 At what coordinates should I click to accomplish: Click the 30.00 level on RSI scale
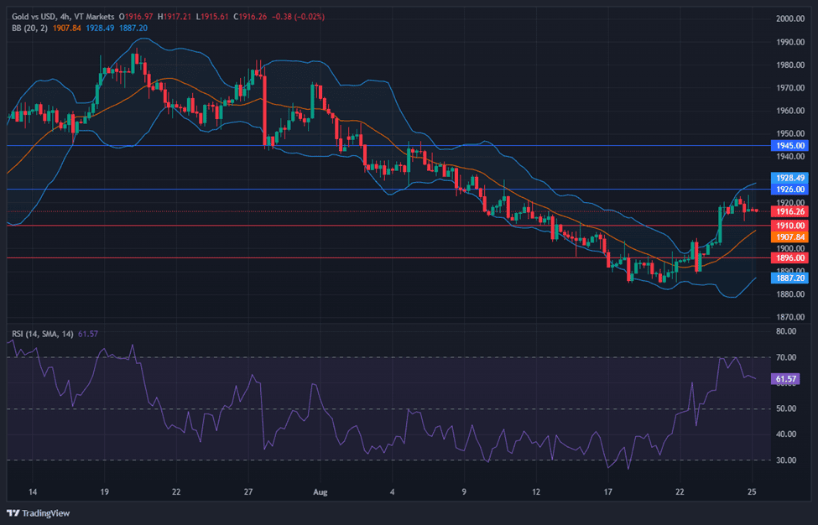tap(786, 460)
